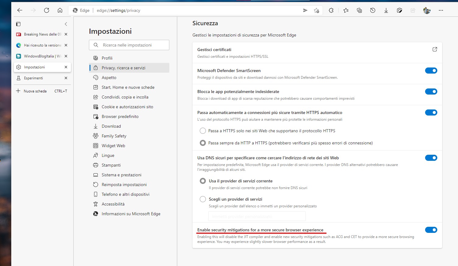This screenshot has width=458, height=266.
Task: Open the Extensions puzzle icon
Action: pos(331,10)
